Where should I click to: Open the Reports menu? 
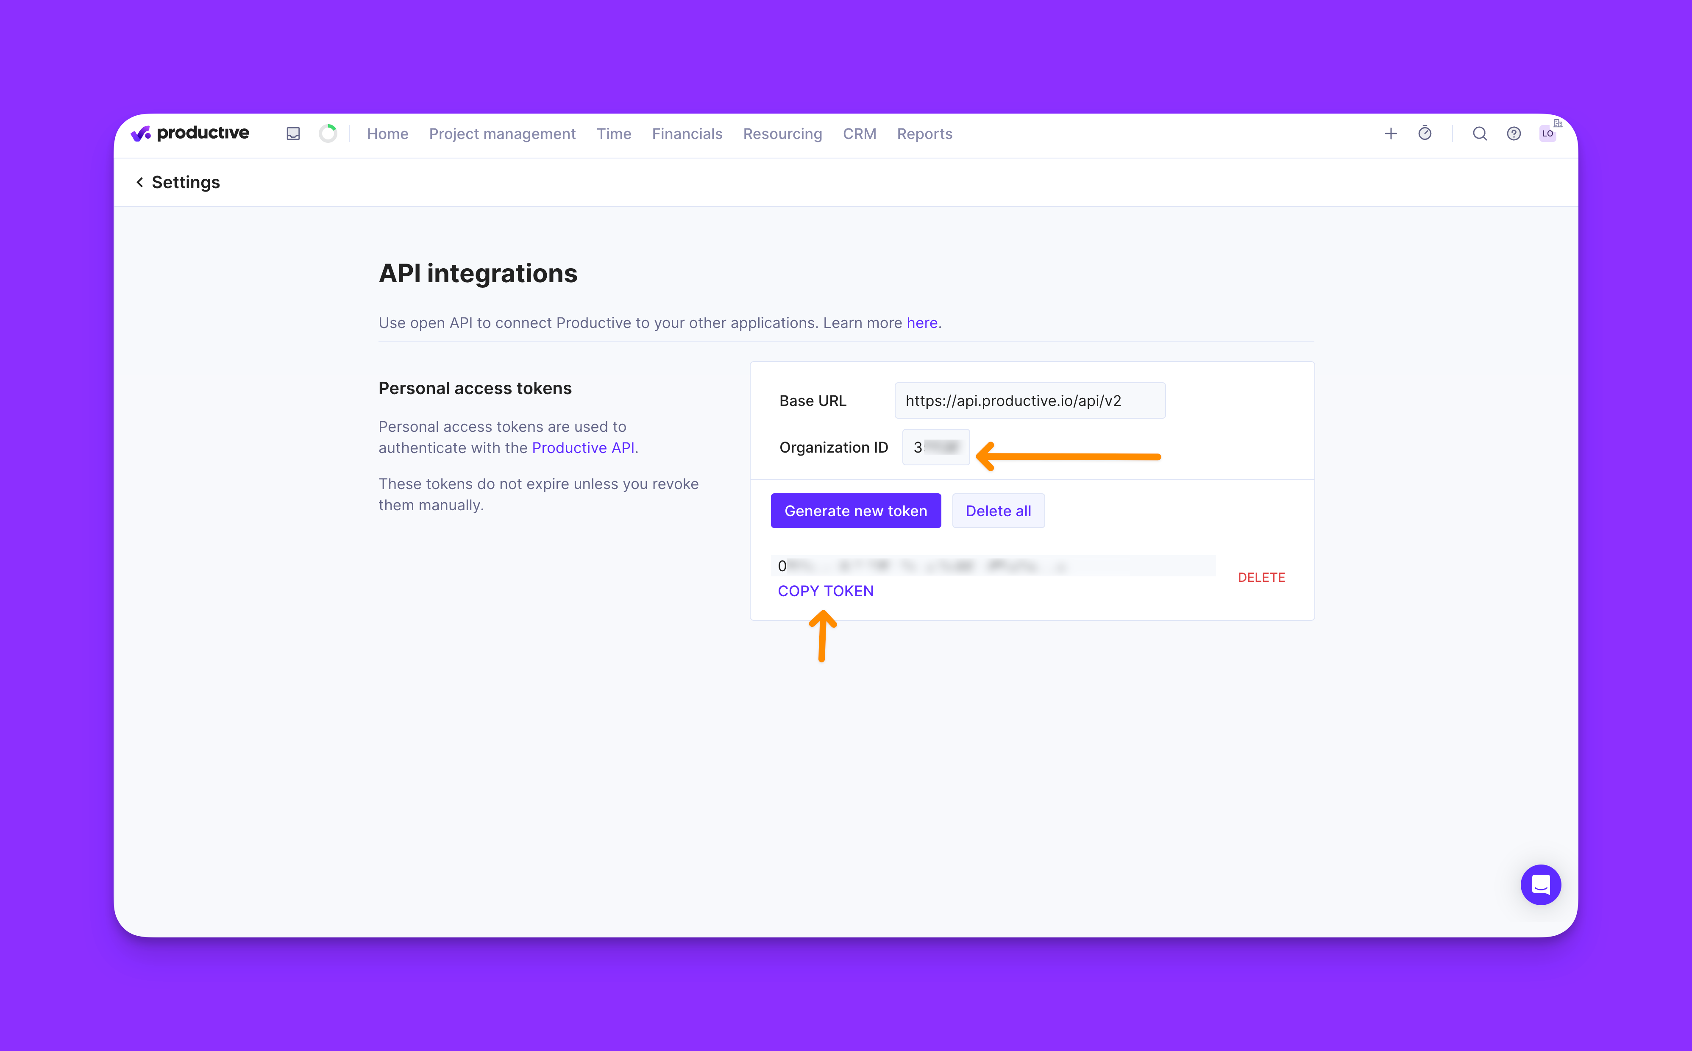coord(924,133)
